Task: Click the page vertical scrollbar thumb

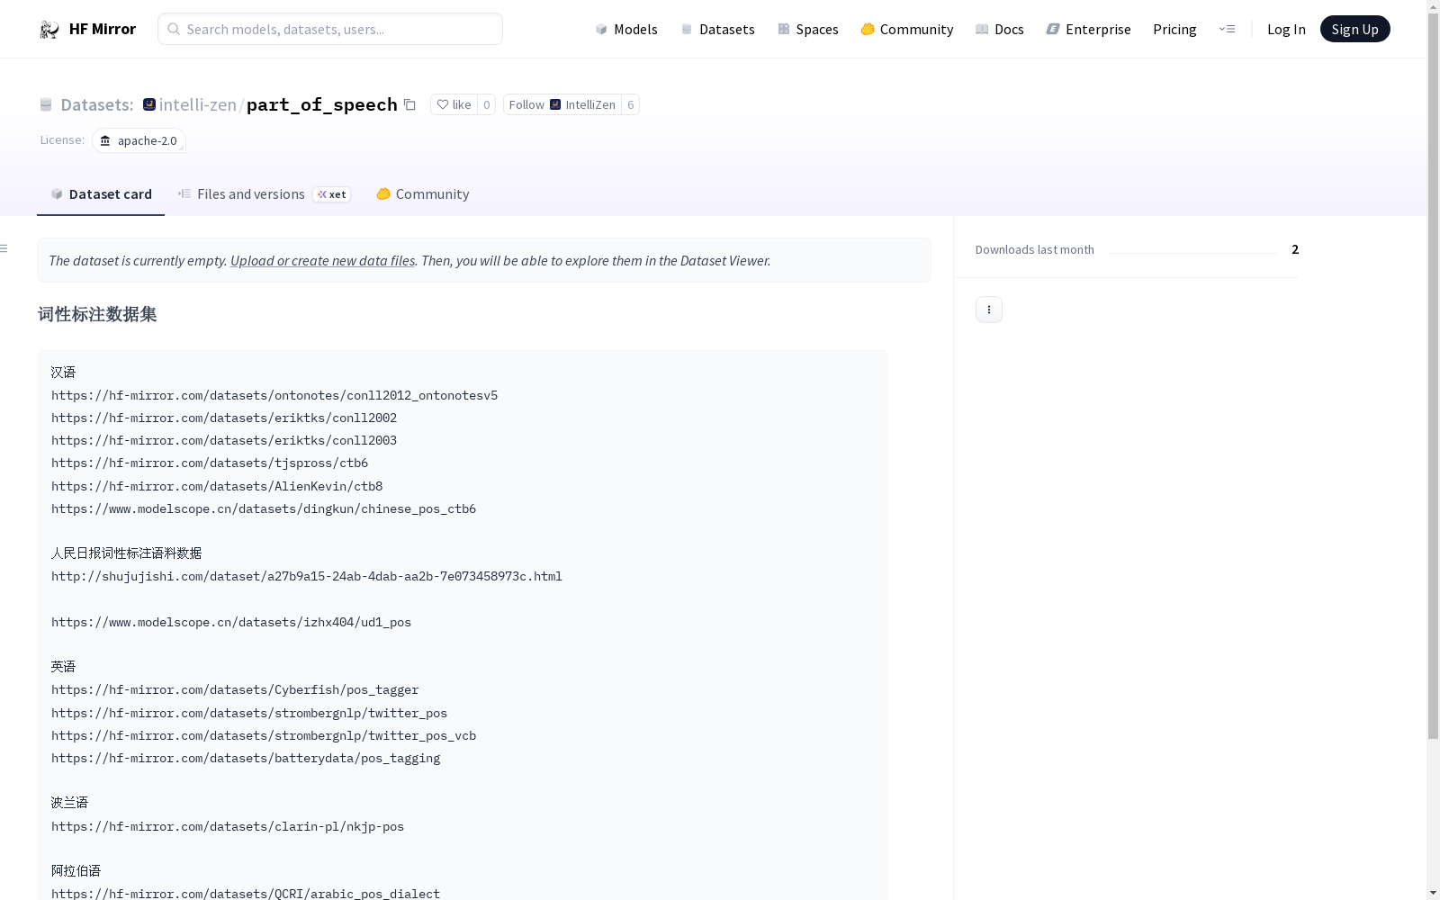Action: [1433, 376]
